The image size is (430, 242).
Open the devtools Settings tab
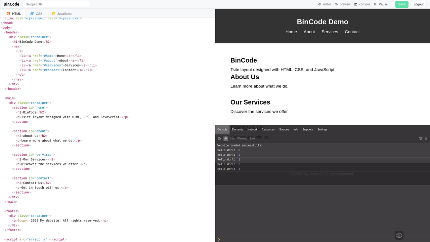click(322, 129)
